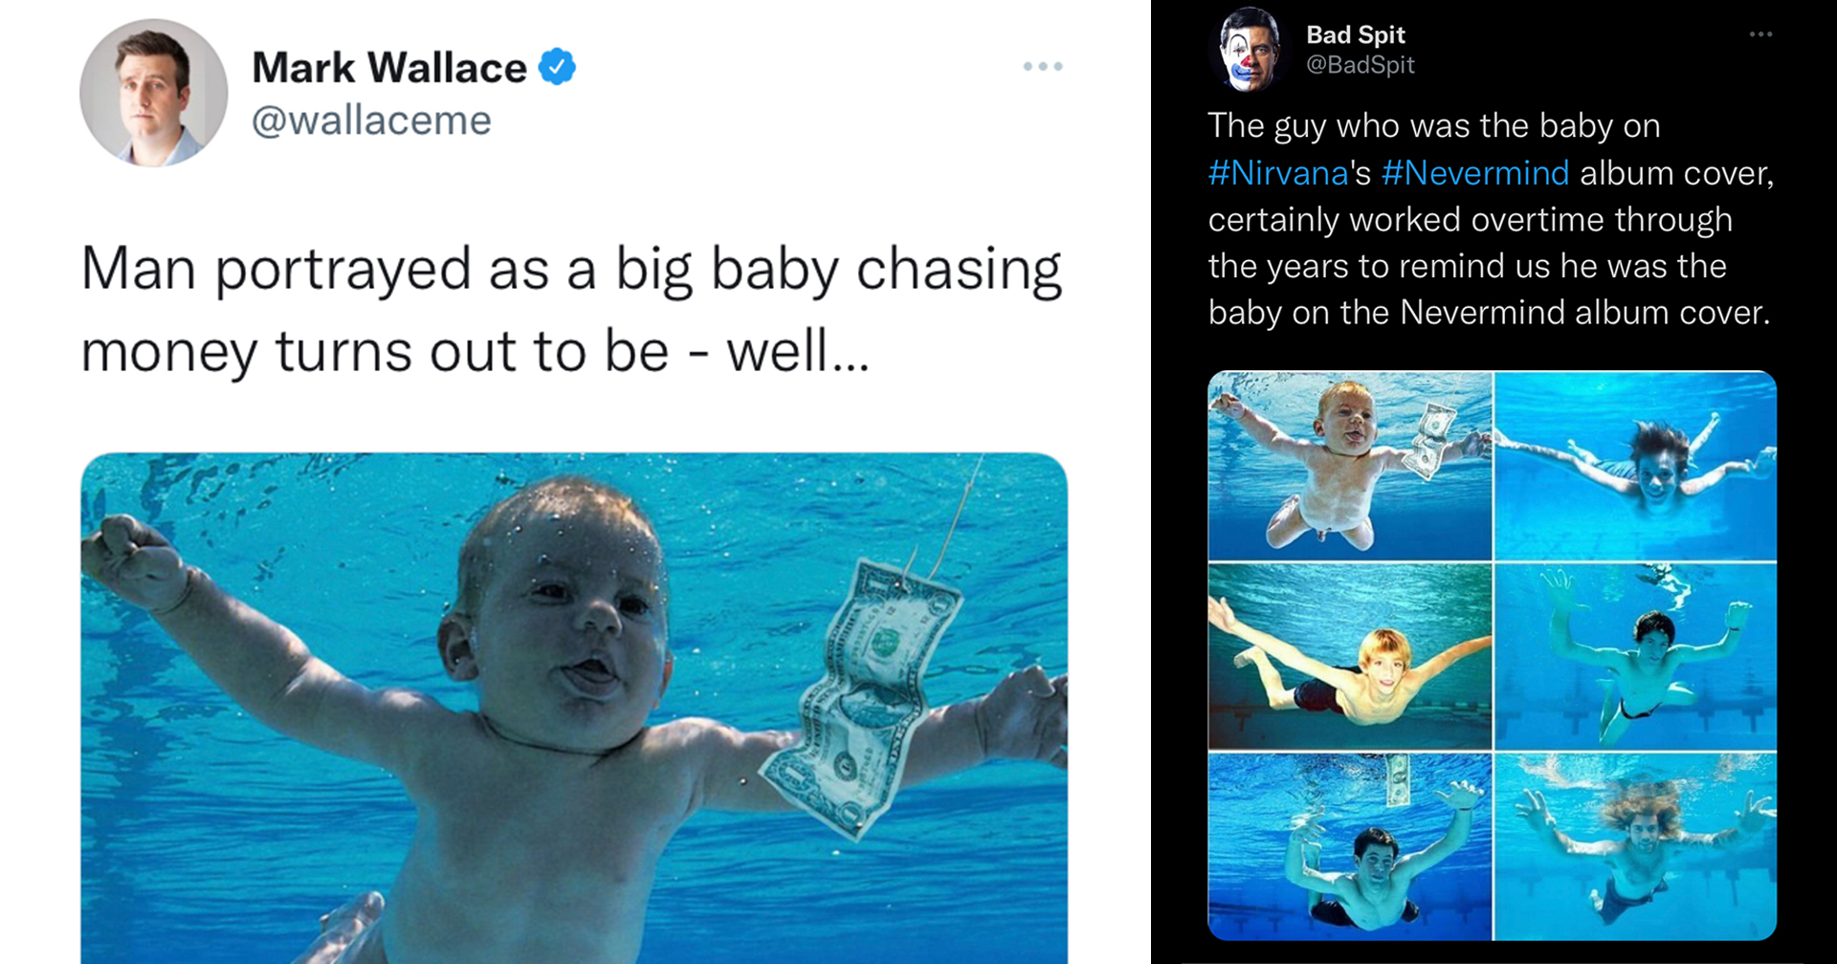1837x964 pixels.
Task: Open the @BadSpit handle
Action: click(x=1361, y=65)
